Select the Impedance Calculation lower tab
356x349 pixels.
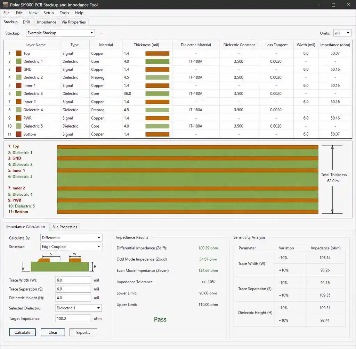point(25,227)
